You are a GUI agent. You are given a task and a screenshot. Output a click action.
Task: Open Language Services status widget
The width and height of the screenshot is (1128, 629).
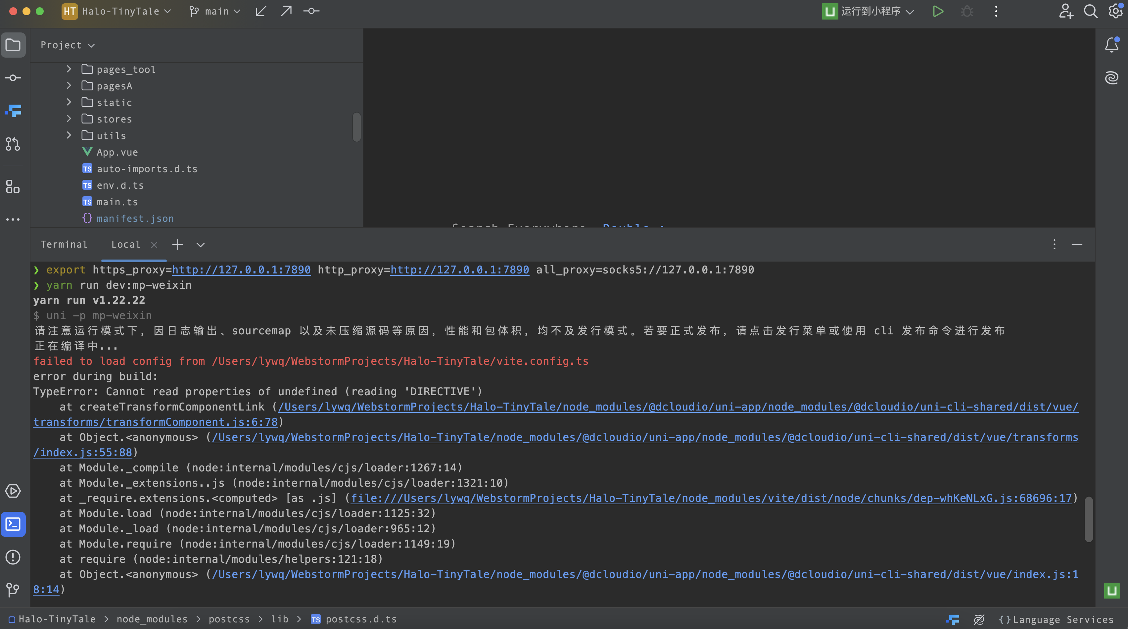(1056, 619)
